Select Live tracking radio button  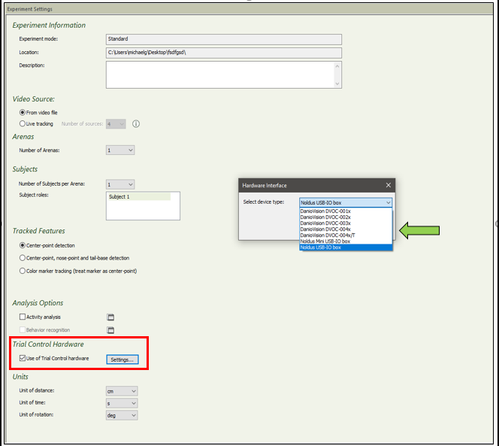pos(23,123)
